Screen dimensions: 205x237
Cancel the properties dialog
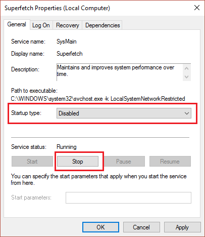point(141,227)
